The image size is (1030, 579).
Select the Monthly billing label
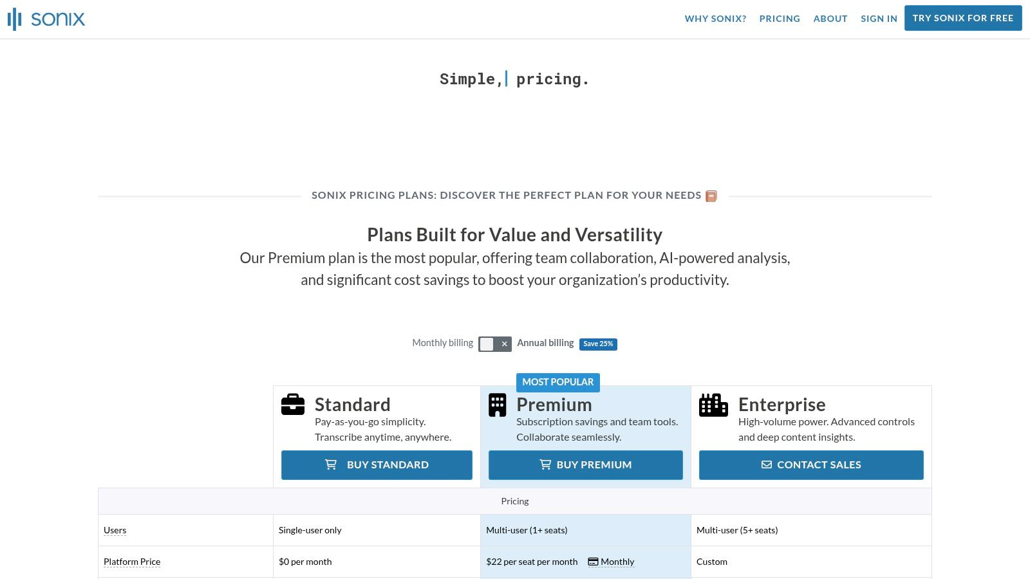click(442, 343)
